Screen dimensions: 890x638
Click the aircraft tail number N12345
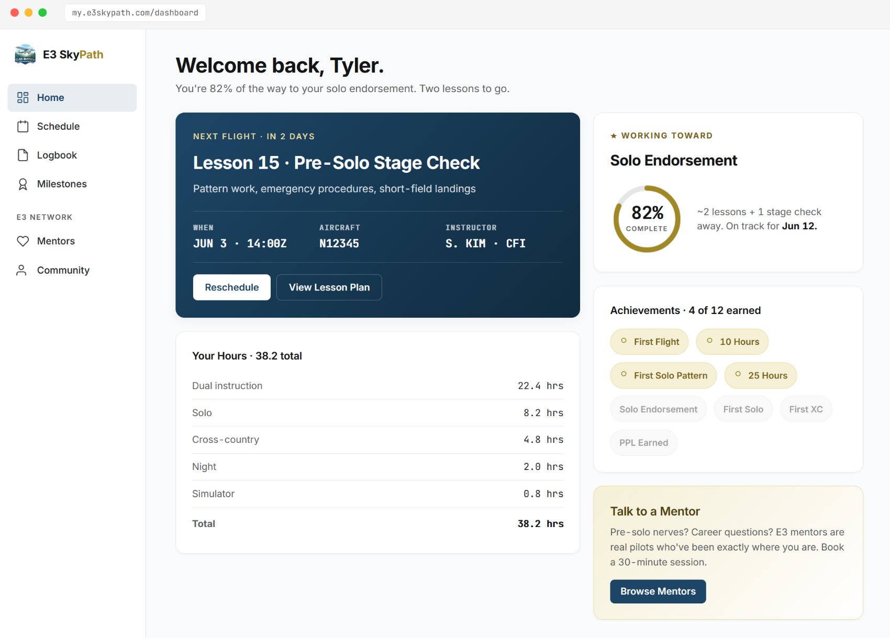pyautogui.click(x=339, y=243)
